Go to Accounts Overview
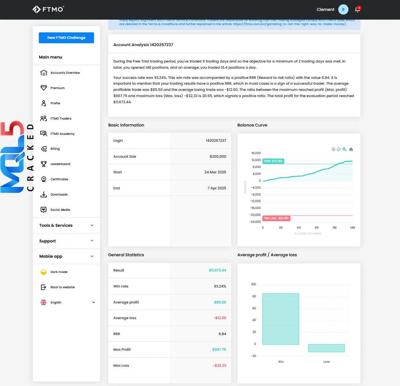 pyautogui.click(x=65, y=73)
